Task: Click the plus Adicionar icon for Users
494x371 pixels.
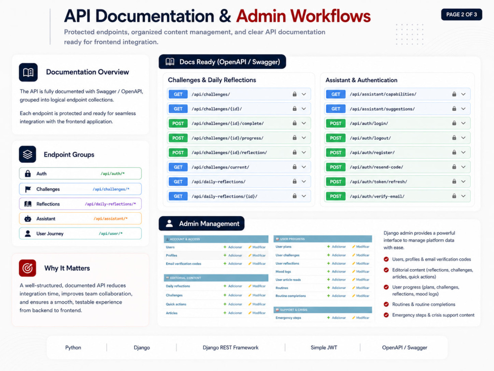Action: coord(225,247)
